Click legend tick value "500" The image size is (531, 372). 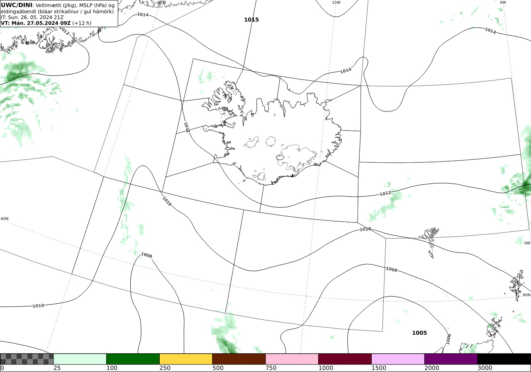(x=218, y=368)
